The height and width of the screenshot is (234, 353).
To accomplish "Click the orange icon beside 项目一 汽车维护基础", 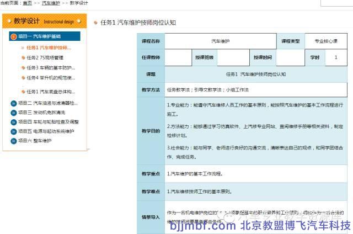I will tap(14, 36).
